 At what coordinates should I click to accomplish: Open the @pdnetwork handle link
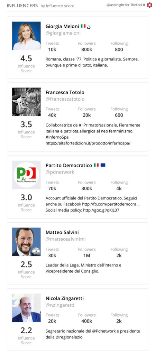60,172
